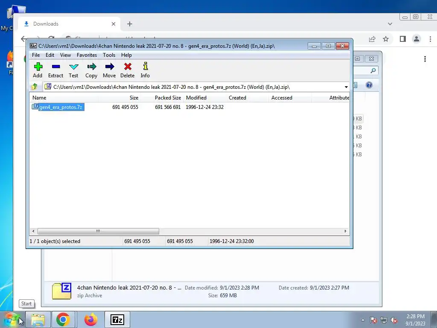Click the gen4_era_protos.7z file icon

pyautogui.click(x=35, y=106)
